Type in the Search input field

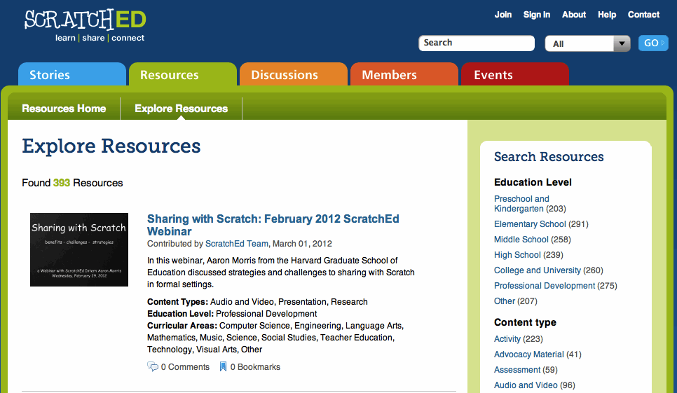click(x=477, y=43)
